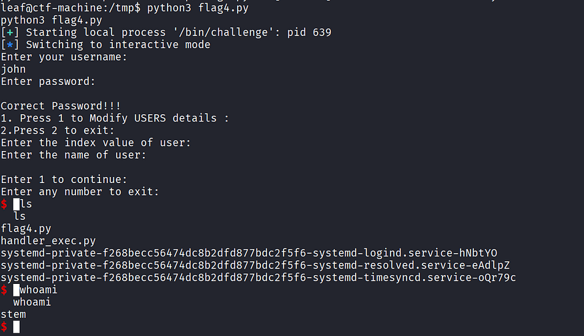Click 'Enter the index value of user:' line

[95, 143]
